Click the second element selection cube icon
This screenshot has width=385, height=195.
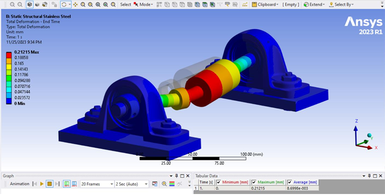205,4
